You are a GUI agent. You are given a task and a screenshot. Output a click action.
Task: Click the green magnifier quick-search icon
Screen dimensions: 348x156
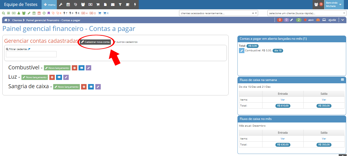click(x=3, y=13)
